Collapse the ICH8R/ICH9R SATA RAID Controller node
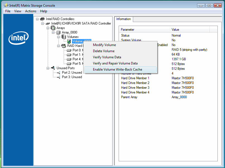Viewport: 225px width, 168px height. point(43,23)
